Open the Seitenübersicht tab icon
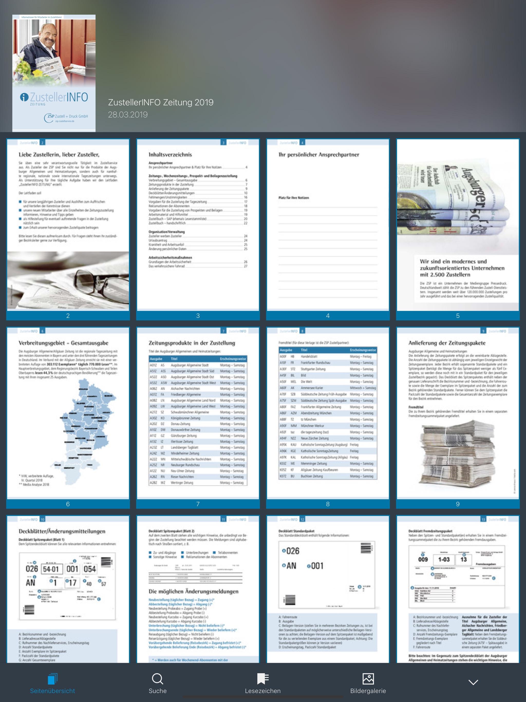Viewport: 526px width, 702px height. pos(52,679)
